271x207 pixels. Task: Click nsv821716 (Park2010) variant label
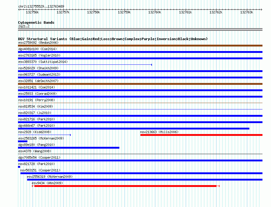[x=37, y=119]
